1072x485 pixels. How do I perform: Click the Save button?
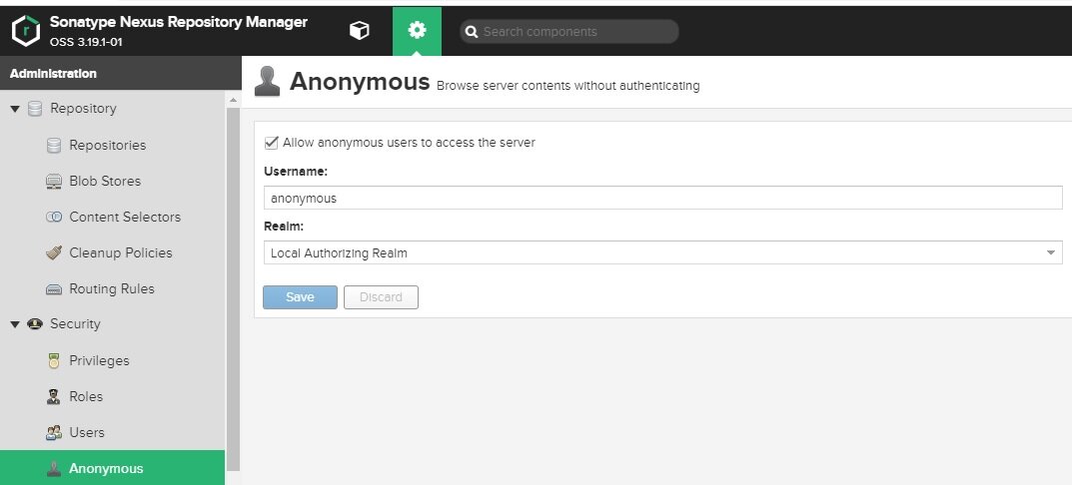[300, 297]
